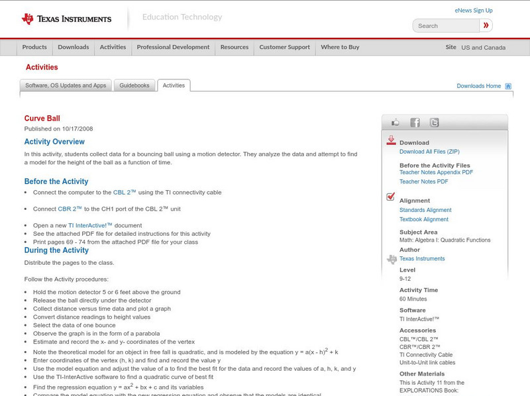The width and height of the screenshot is (530, 396).
Task: Share on Facebook icon
Action: pyautogui.click(x=415, y=123)
